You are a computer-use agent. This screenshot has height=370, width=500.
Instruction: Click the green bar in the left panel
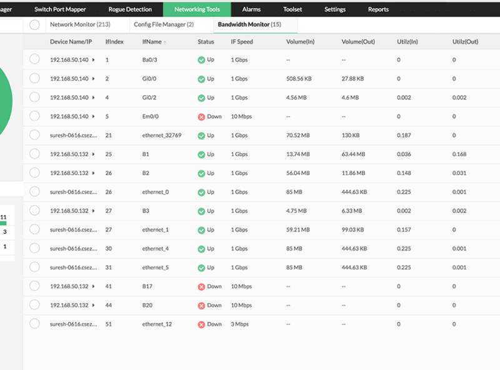[3, 223]
